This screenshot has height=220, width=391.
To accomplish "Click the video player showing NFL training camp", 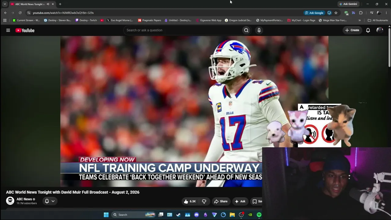I will pos(194,111).
